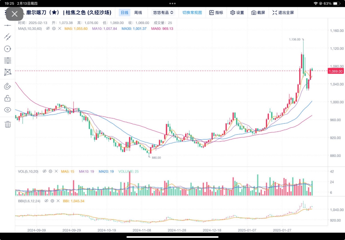Open MA(5,10,30,60) indicator settings gear
Screen dimensions: 345x240
point(54,28)
